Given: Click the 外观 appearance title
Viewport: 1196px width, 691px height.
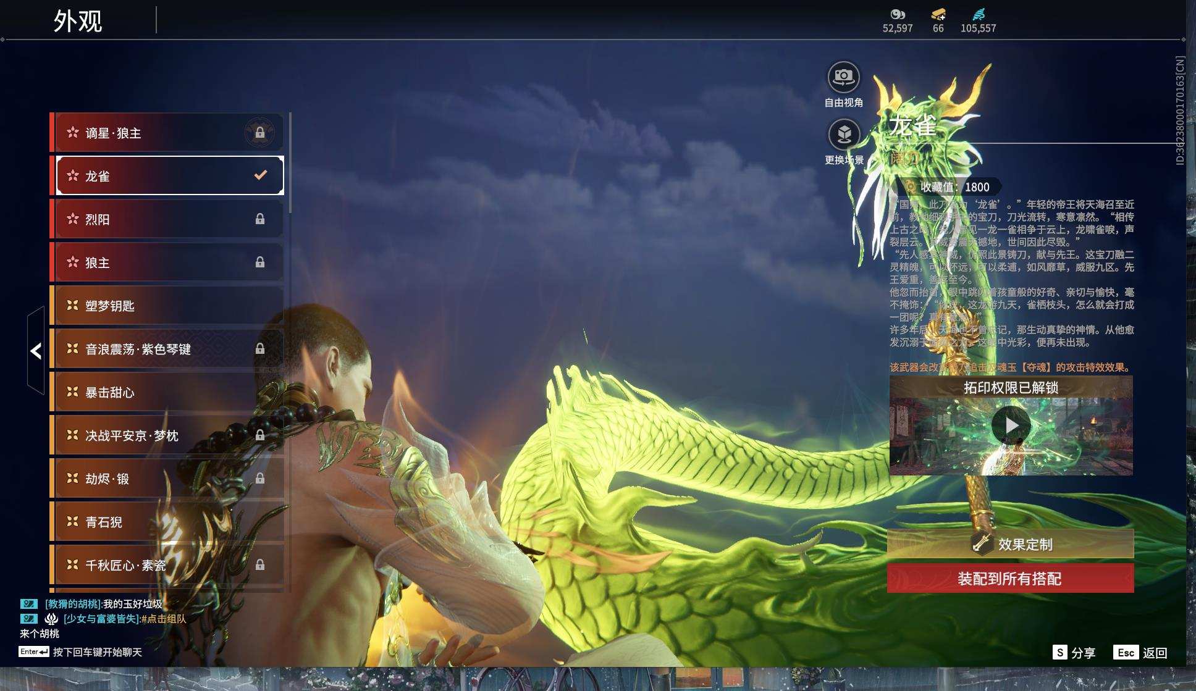Looking at the screenshot, I should 78,21.
